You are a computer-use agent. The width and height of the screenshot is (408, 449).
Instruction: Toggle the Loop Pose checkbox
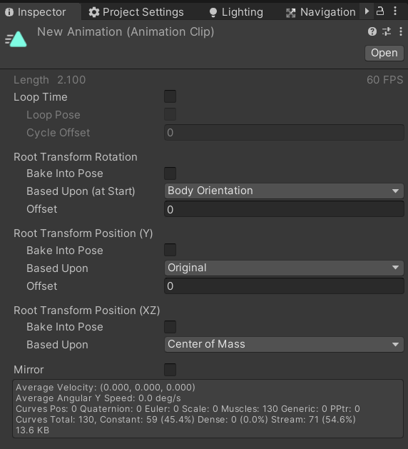point(170,114)
